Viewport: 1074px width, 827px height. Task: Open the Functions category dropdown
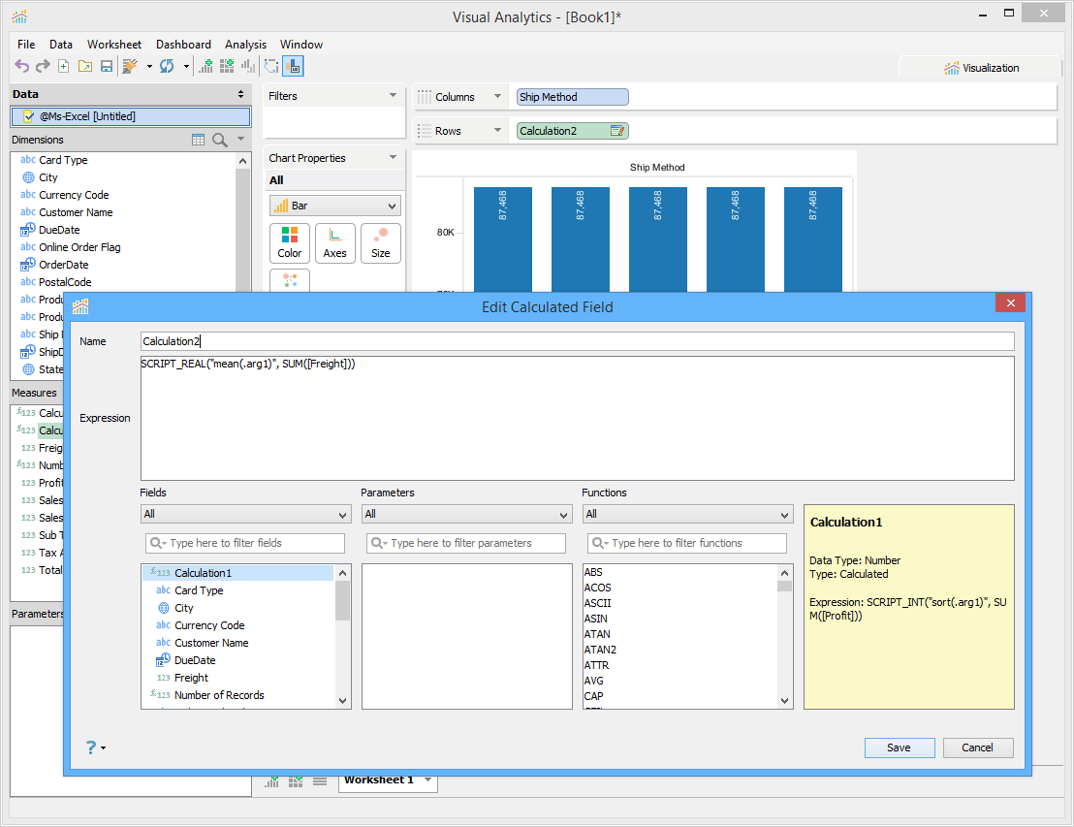click(x=687, y=515)
